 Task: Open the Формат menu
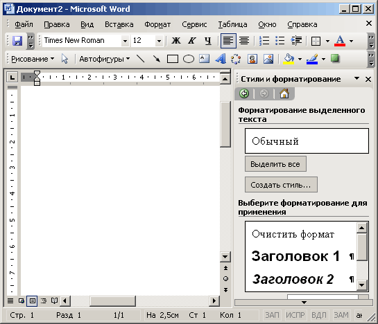[x=157, y=24]
